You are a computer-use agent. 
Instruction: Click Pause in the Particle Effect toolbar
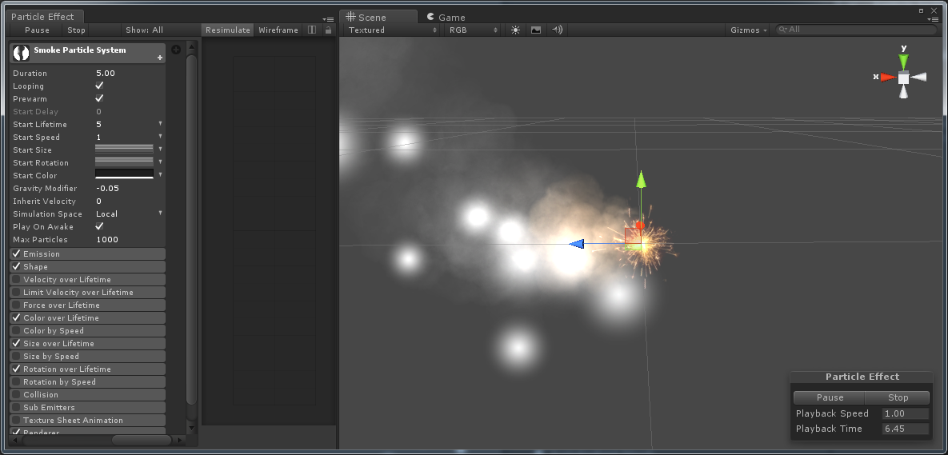click(x=37, y=30)
